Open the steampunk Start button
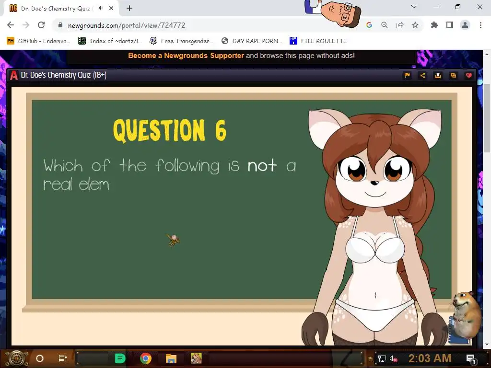491x368 pixels. point(17,358)
